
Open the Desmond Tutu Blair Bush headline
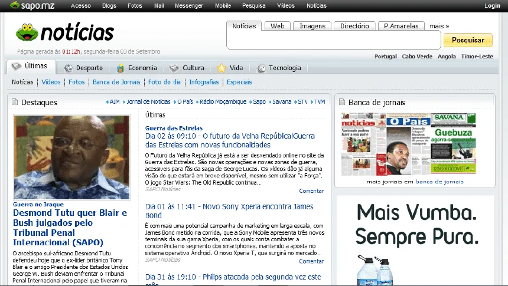click(70, 228)
